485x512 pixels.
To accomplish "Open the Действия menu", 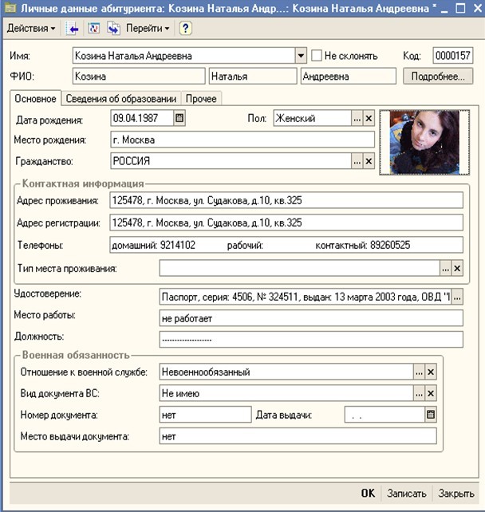I will coord(31,29).
